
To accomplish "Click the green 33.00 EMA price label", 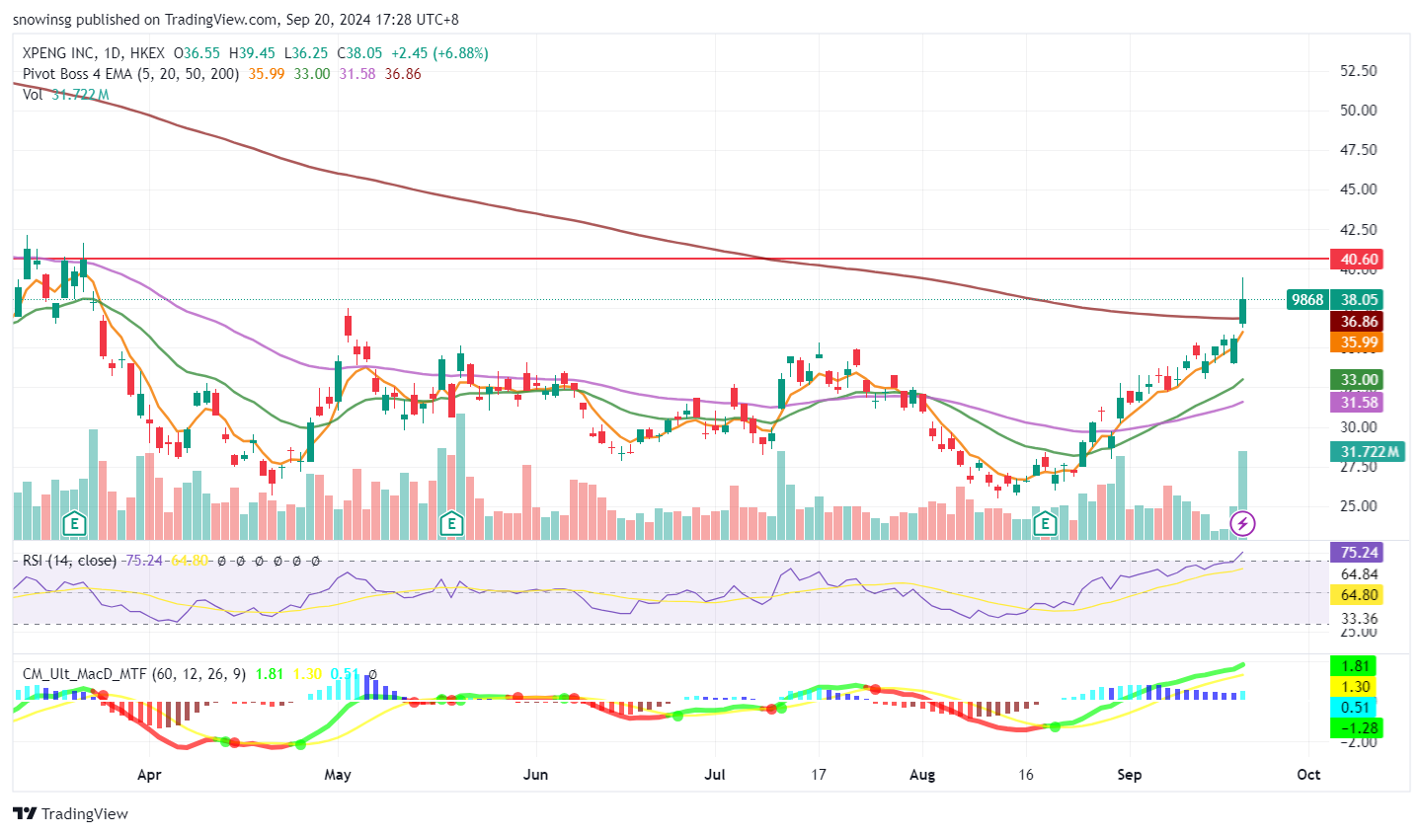I will pos(1359,380).
